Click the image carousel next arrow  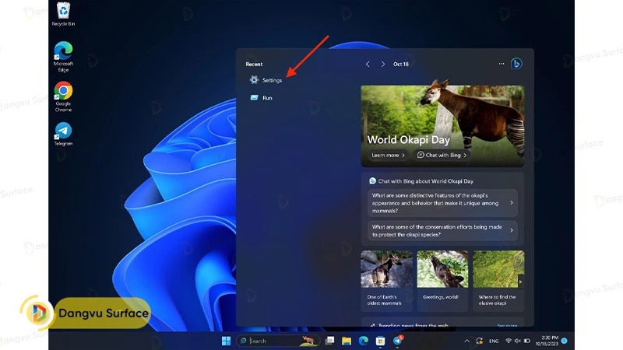[x=520, y=282]
